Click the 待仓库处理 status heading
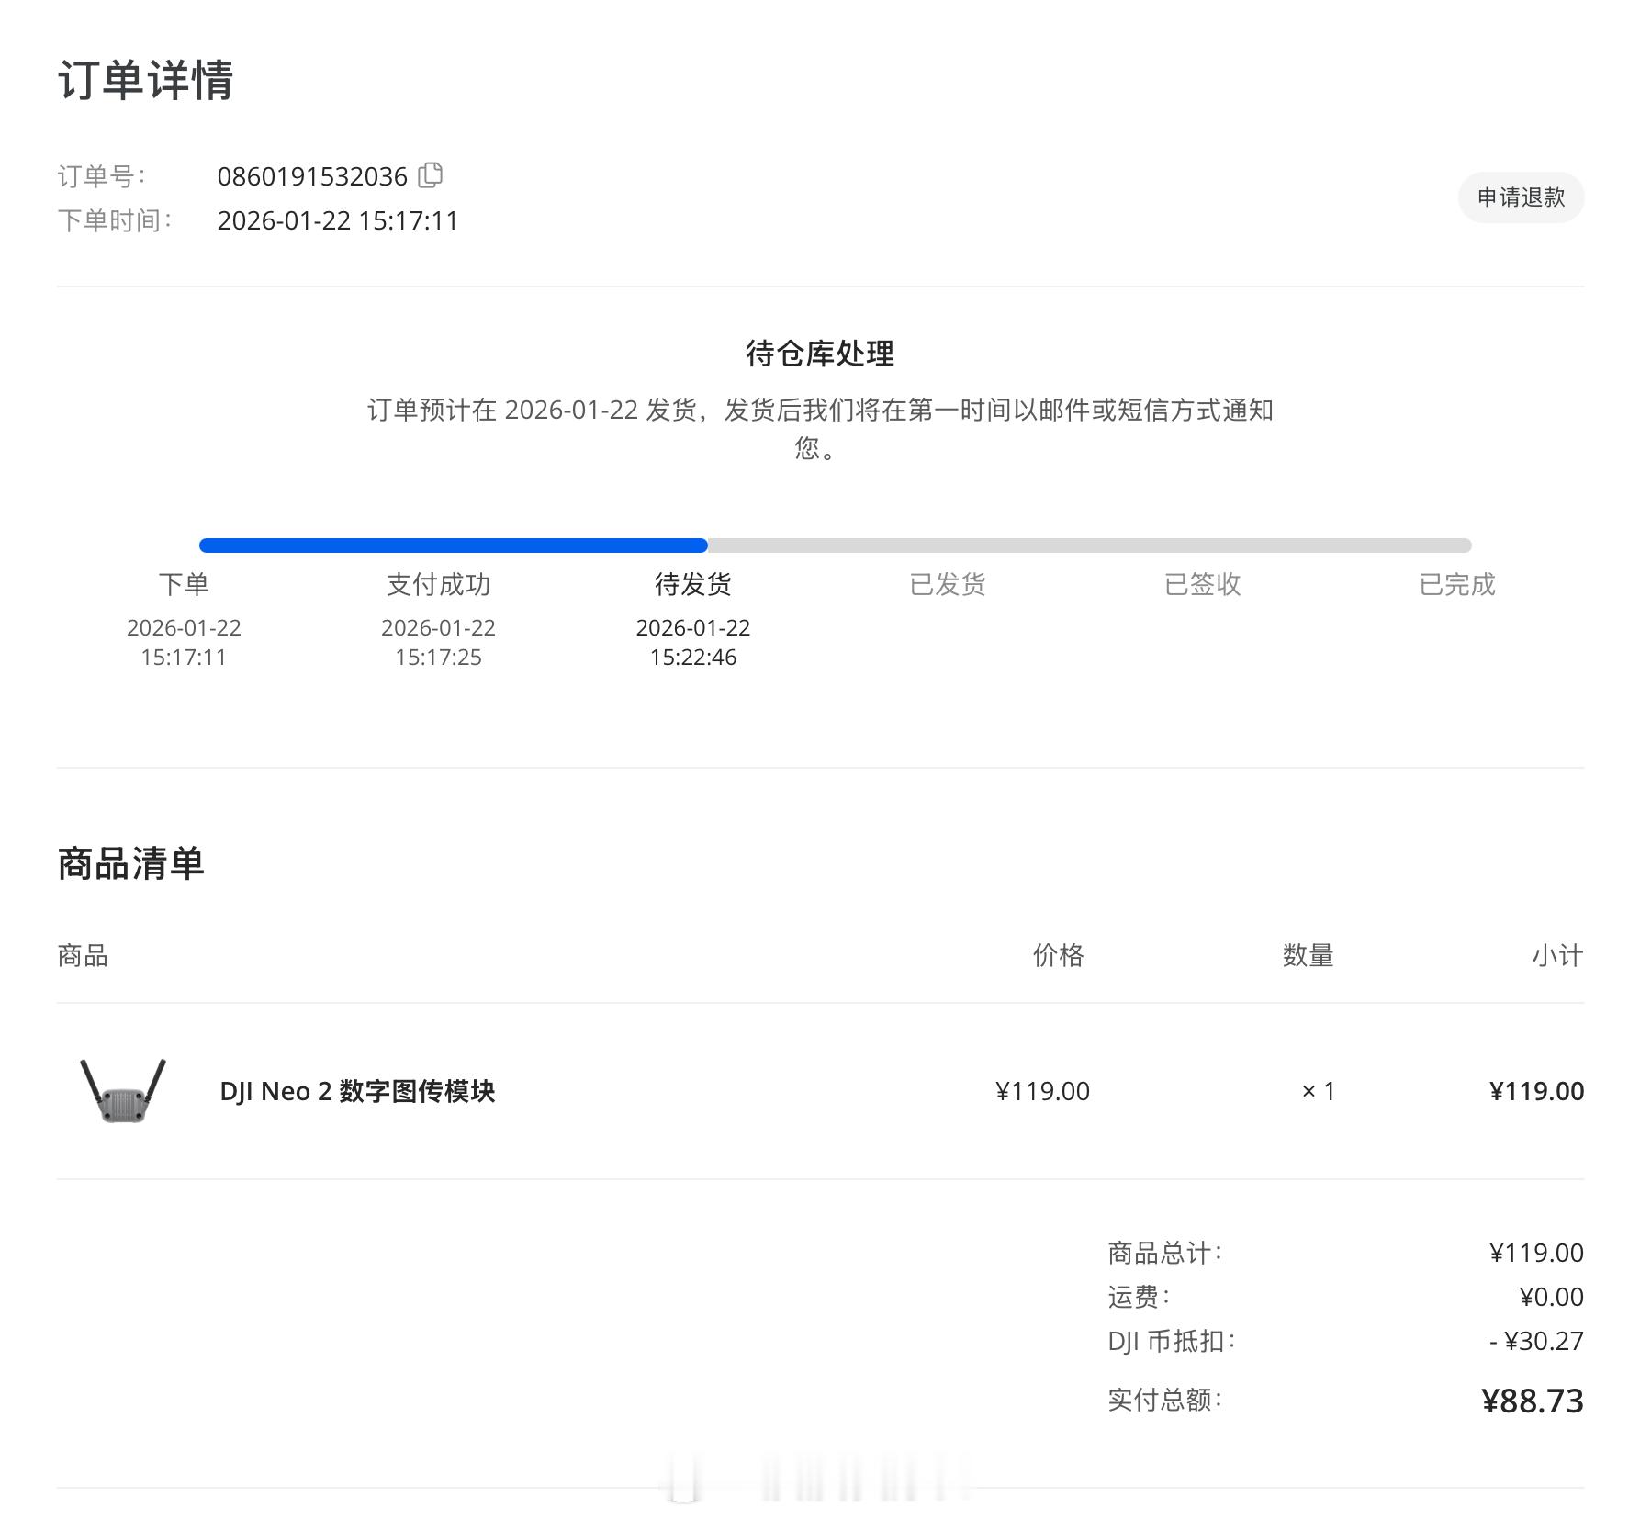The height and width of the screenshot is (1519, 1640). [820, 354]
